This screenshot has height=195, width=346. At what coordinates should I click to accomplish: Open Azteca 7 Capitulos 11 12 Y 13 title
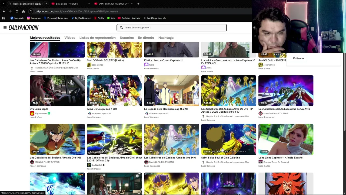pos(55,62)
